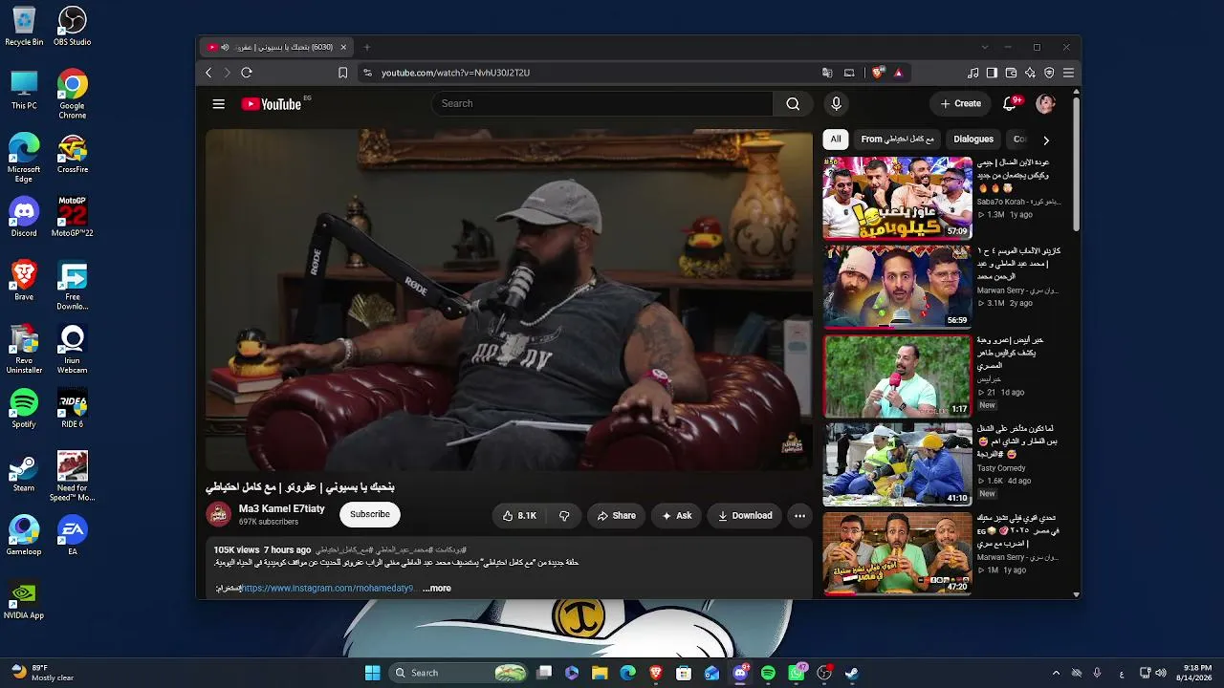
Task: Open the tab search dropdown arrow
Action: pyautogui.click(x=984, y=47)
